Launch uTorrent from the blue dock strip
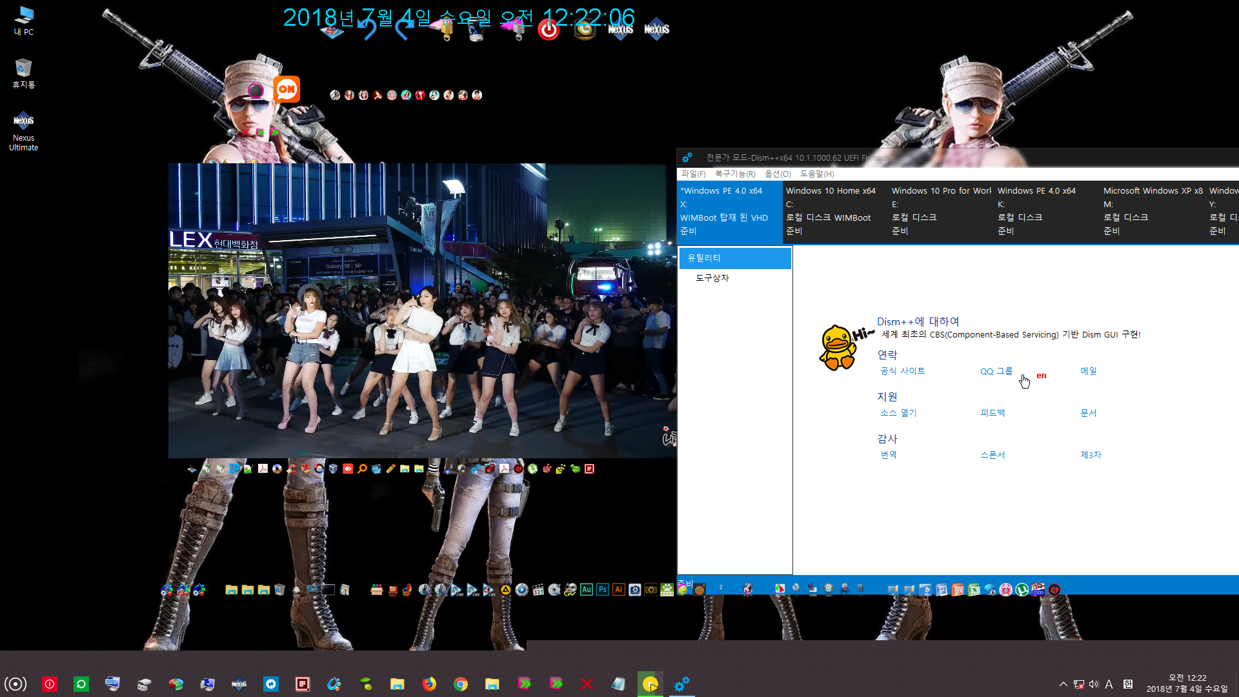 pyautogui.click(x=1022, y=589)
